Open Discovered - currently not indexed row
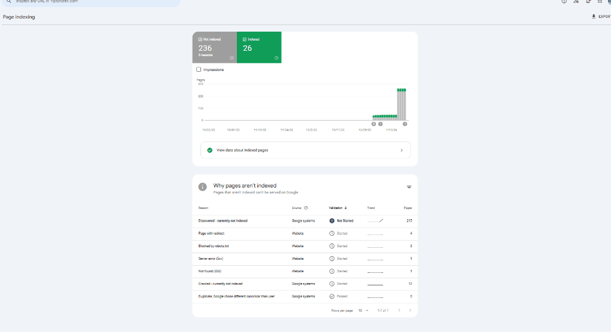The image size is (611, 332). coord(223,221)
